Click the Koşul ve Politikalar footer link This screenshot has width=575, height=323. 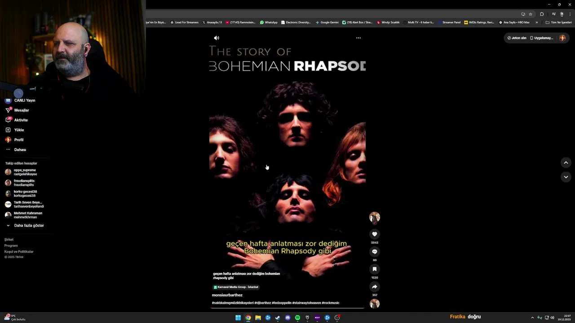(x=19, y=252)
